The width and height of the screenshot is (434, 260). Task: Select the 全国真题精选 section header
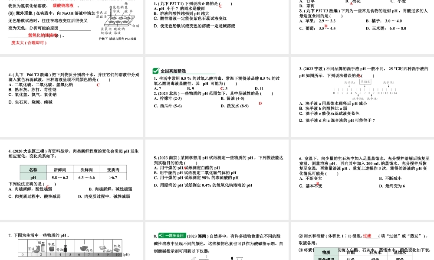[x=174, y=70]
